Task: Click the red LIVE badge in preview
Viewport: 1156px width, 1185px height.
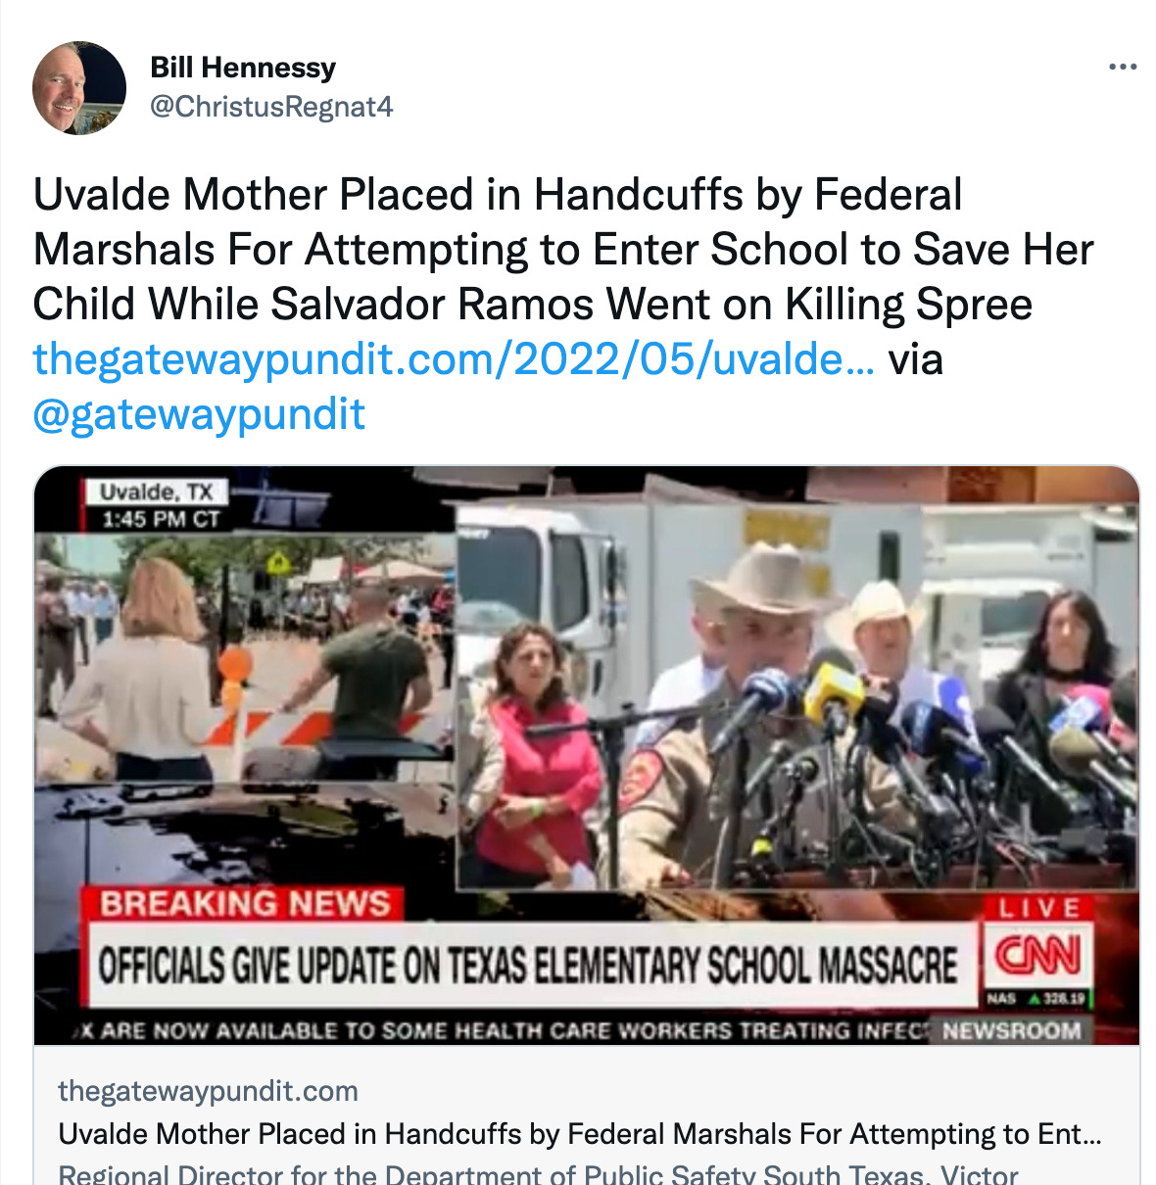Action: click(1038, 908)
